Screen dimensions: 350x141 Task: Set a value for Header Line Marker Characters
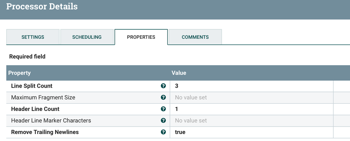pyautogui.click(x=251, y=120)
